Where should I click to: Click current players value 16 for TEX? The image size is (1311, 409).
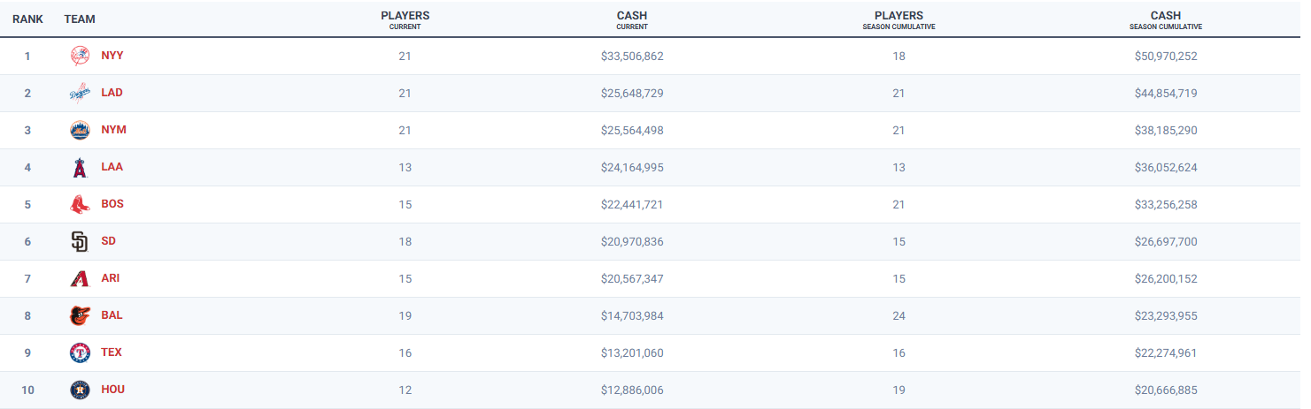pos(405,352)
